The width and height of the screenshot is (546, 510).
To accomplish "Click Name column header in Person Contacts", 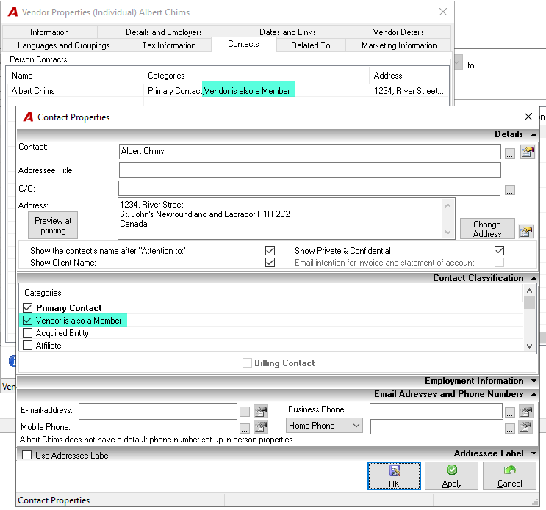I will pos(75,76).
